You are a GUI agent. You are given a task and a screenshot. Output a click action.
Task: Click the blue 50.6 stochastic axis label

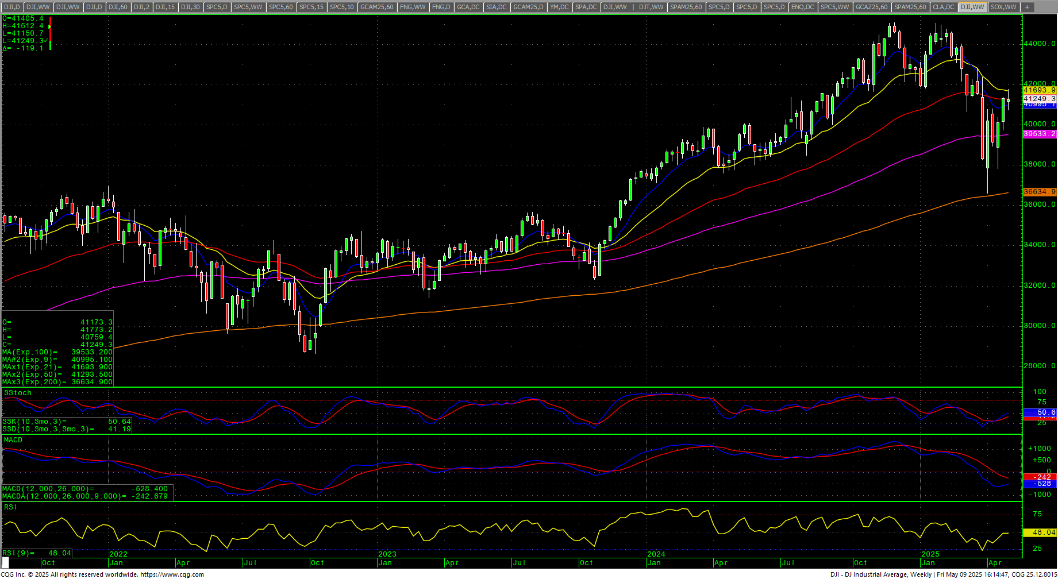1040,412
